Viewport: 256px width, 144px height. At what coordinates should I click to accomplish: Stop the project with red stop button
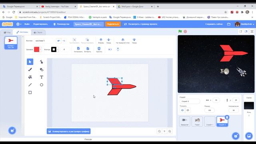(x=185, y=32)
